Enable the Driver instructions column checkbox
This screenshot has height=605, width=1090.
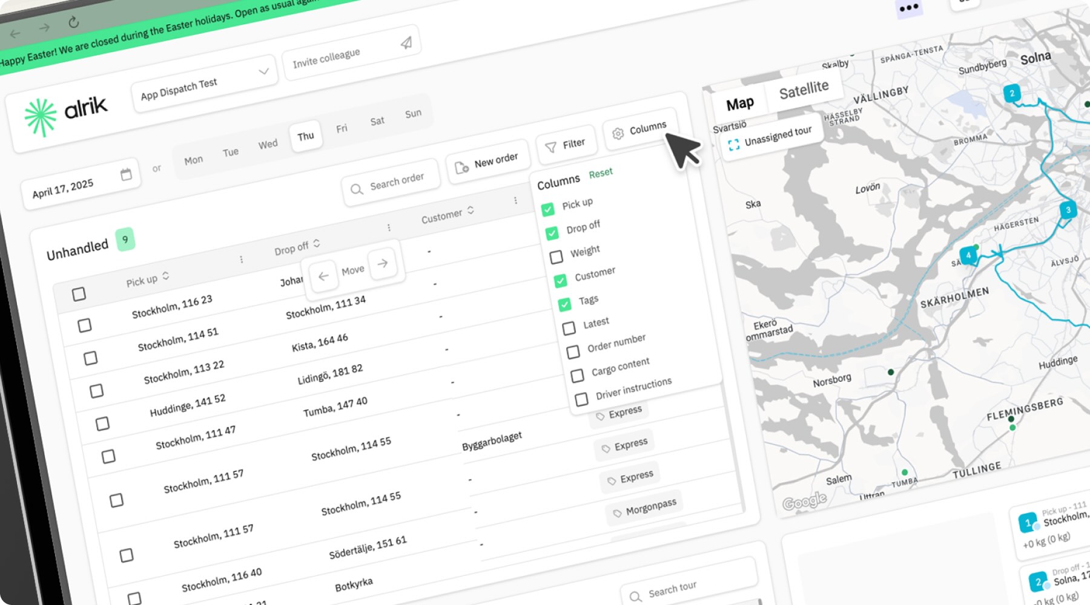(x=581, y=399)
